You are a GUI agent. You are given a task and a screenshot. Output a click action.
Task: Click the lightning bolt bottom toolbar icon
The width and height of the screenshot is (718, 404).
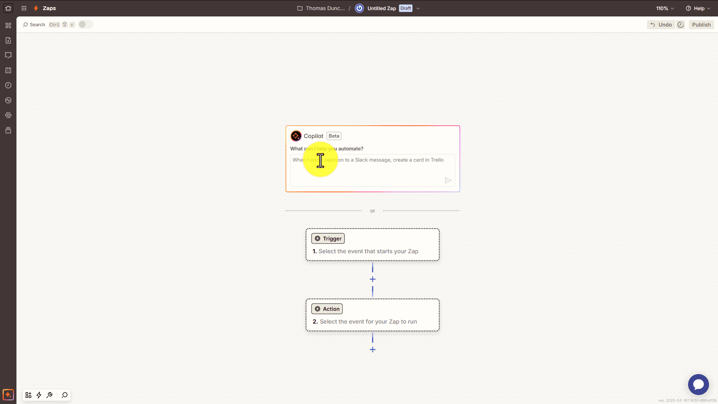[x=39, y=395]
